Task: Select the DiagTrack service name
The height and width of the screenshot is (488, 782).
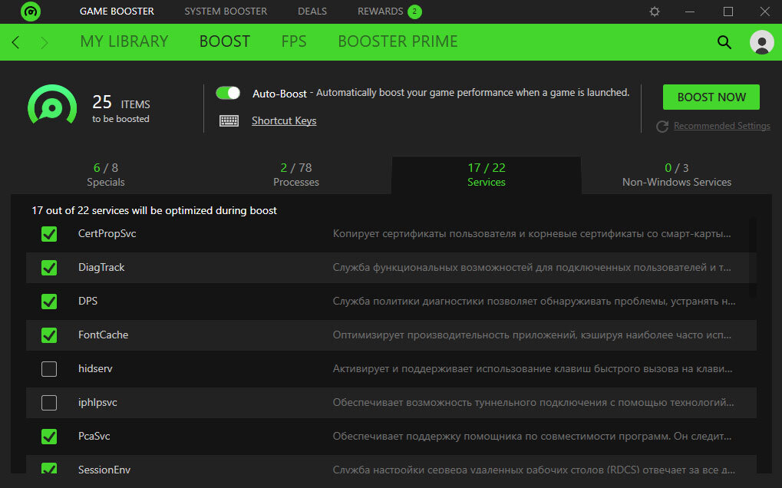Action: 101,268
